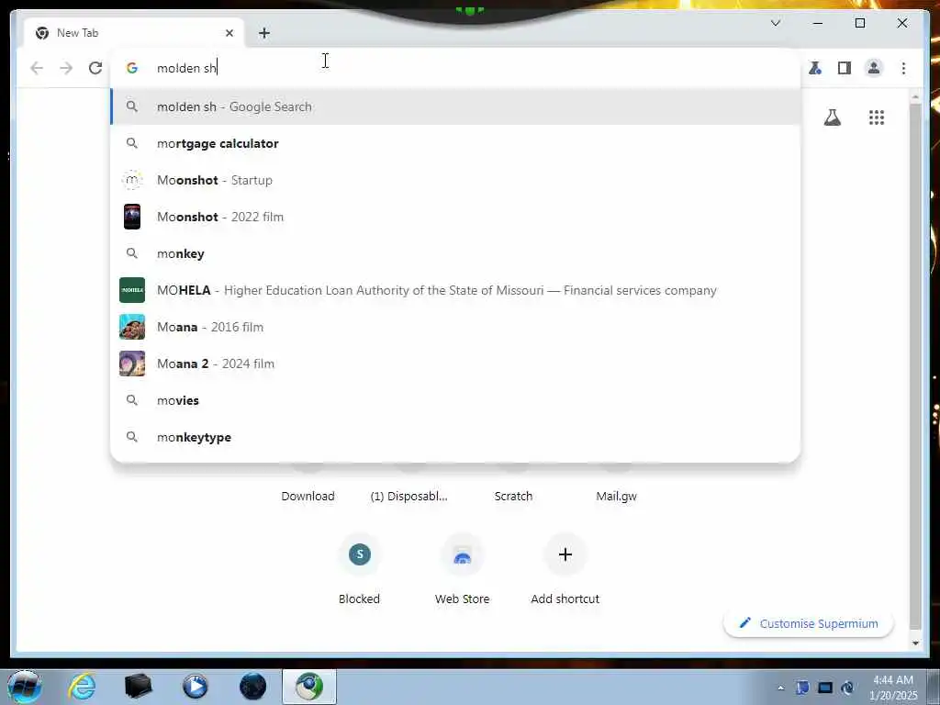Click the Moana 2016 film poster thumbnail
940x705 pixels.
point(132,327)
